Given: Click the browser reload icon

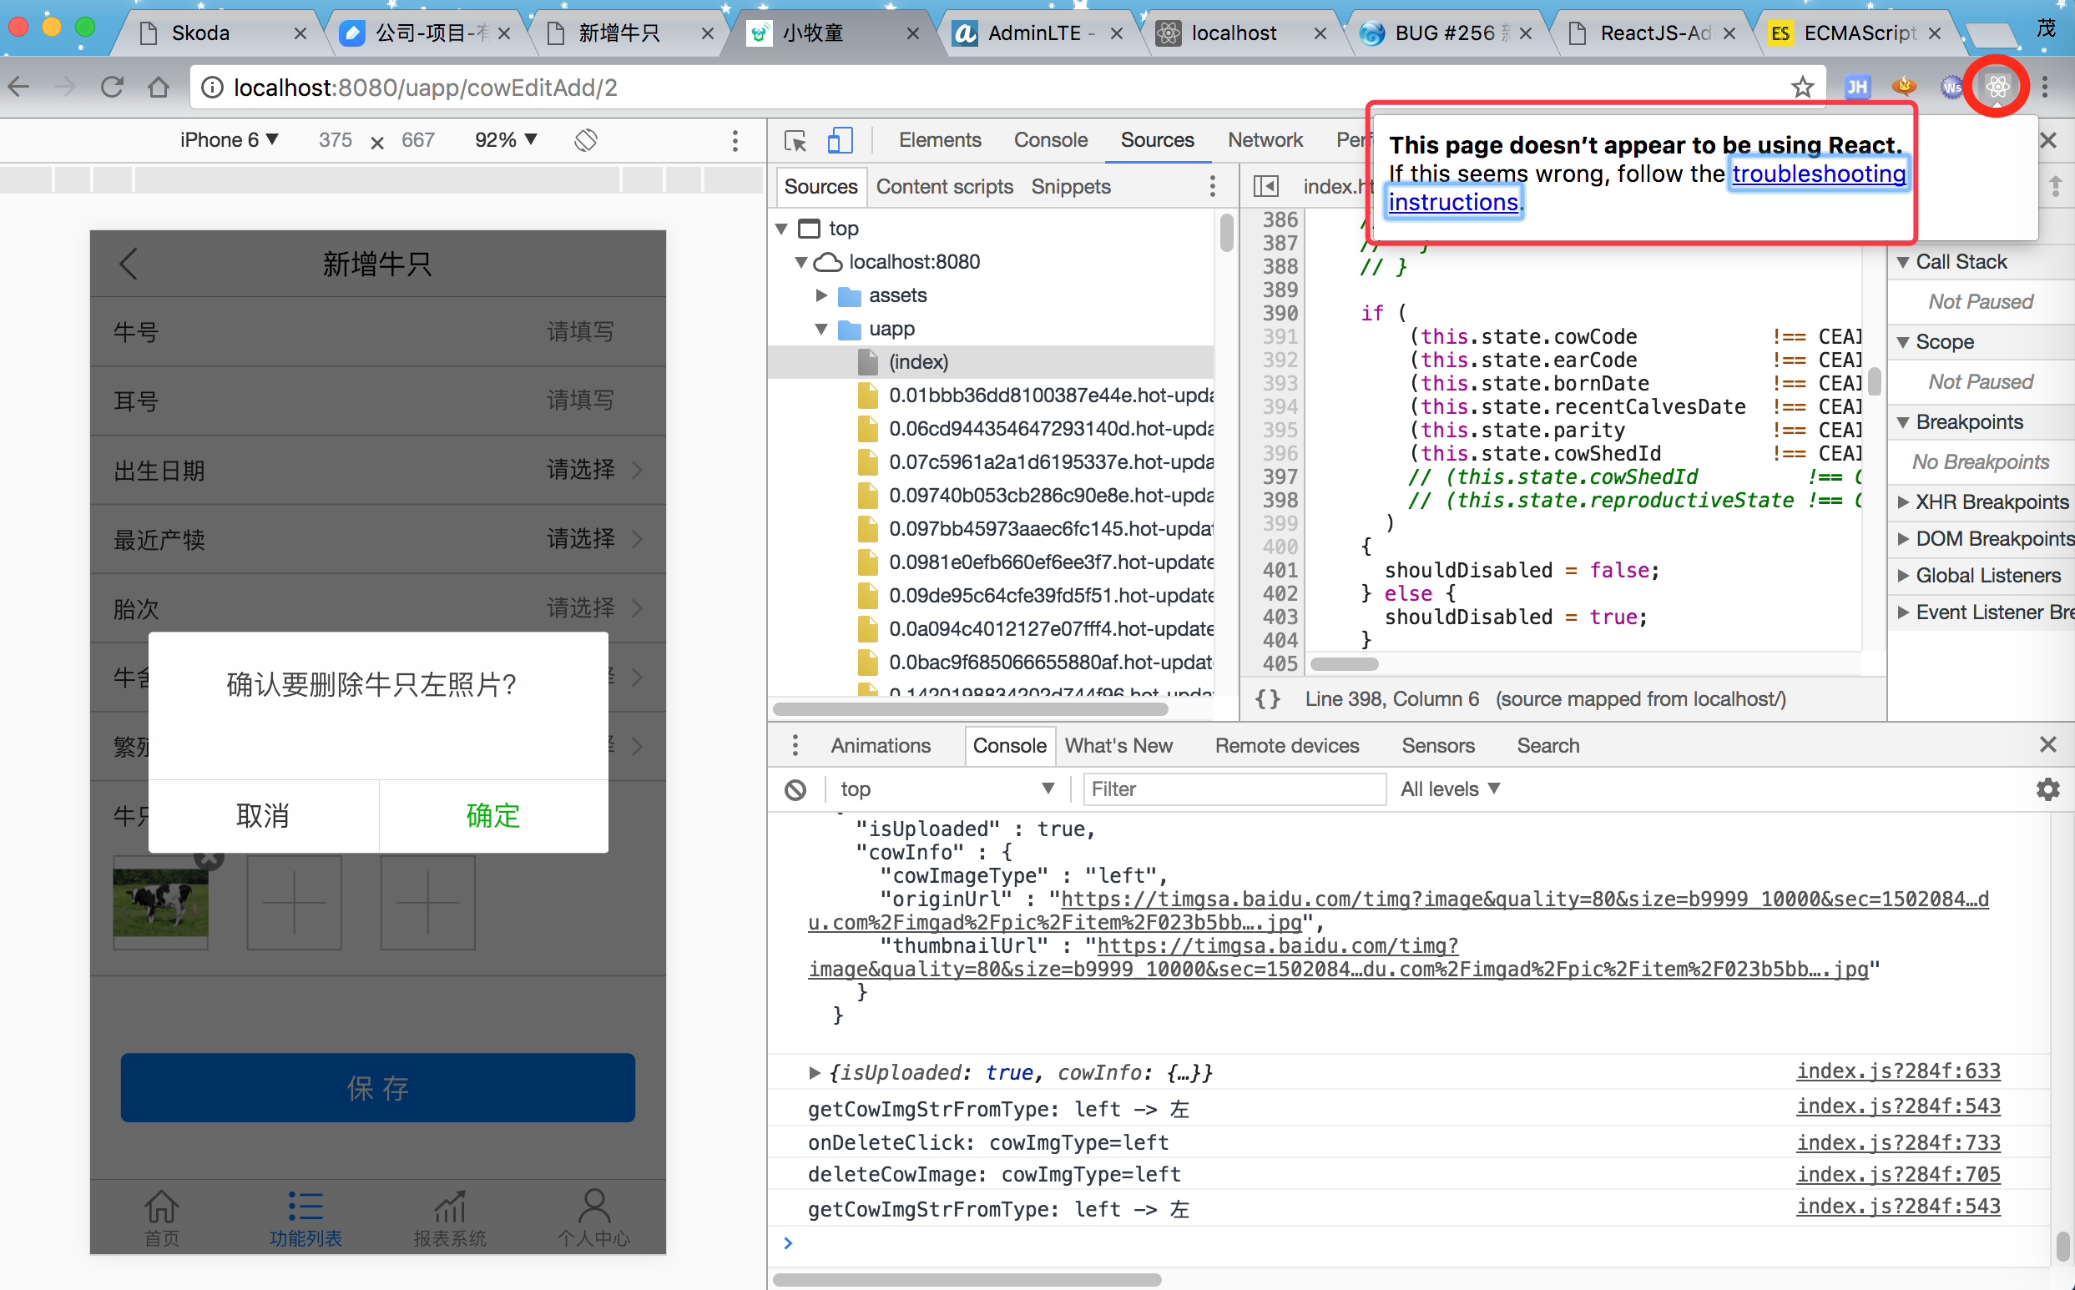Looking at the screenshot, I should 113,87.
